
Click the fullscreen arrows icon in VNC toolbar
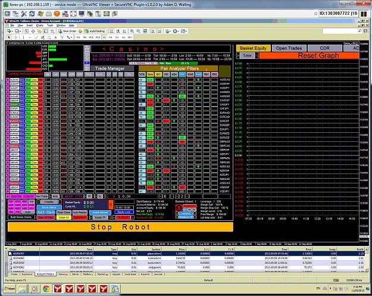pos(73,14)
